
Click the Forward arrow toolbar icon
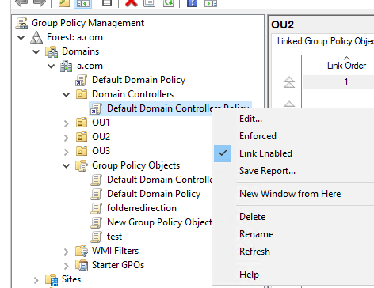40,2
